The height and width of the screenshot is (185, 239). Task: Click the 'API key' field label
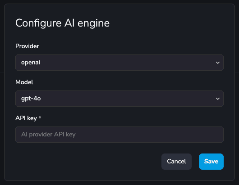click(26, 118)
